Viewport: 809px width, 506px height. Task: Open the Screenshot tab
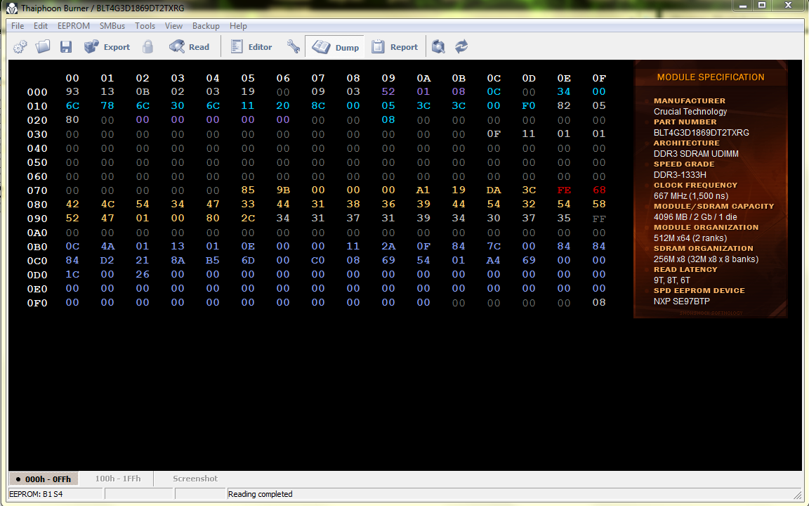click(x=195, y=479)
